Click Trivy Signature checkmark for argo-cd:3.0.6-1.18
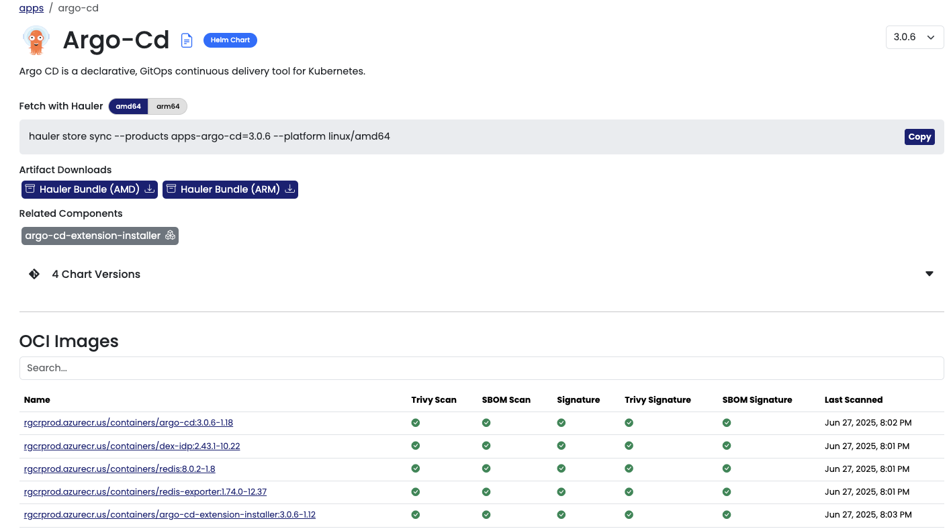 pyautogui.click(x=629, y=423)
